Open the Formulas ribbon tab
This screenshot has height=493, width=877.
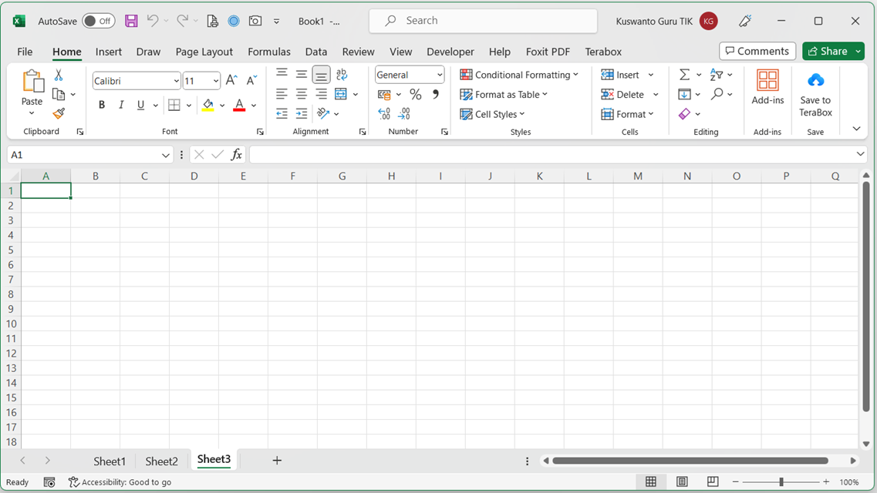tap(269, 52)
